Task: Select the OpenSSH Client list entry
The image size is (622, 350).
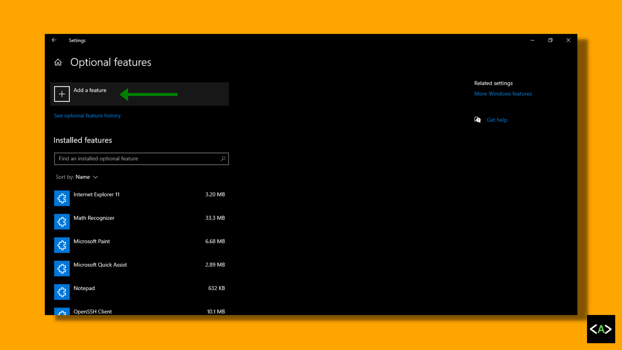Action: coord(93,311)
